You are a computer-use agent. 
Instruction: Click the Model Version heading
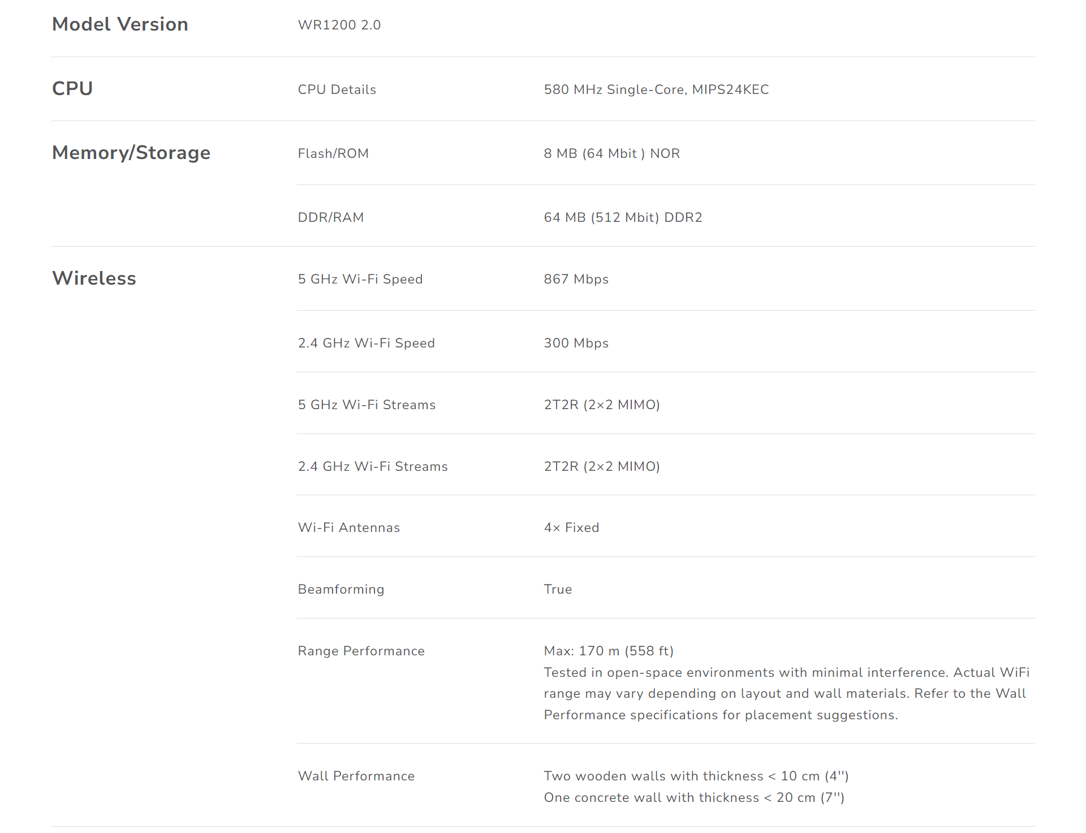click(120, 24)
